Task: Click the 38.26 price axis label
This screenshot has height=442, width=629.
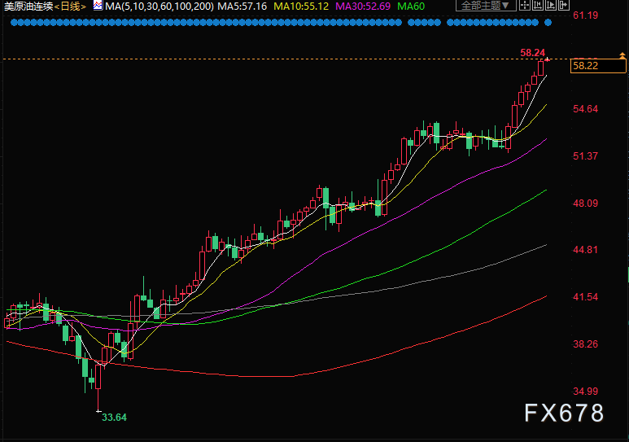Action: 585,344
